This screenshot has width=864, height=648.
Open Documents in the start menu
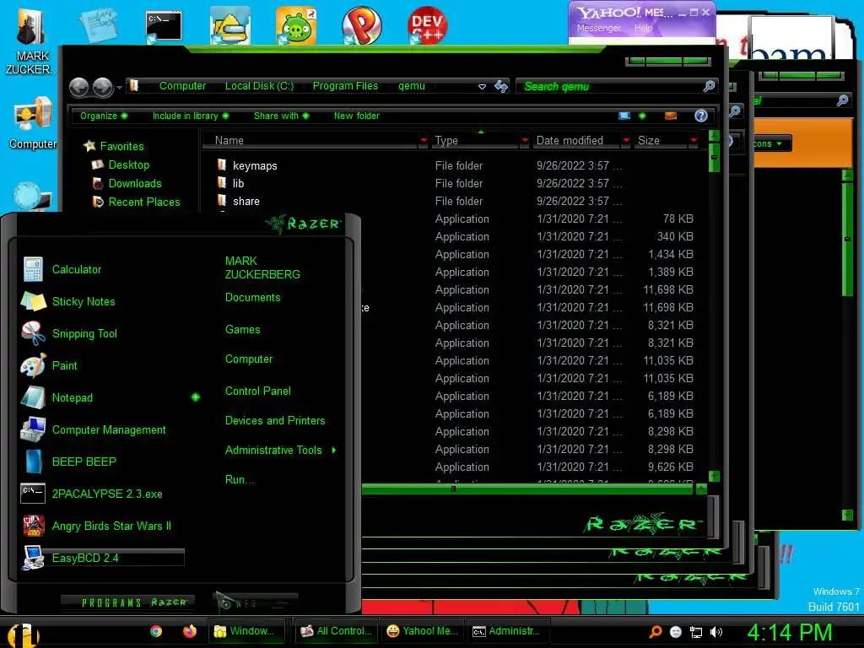click(252, 298)
